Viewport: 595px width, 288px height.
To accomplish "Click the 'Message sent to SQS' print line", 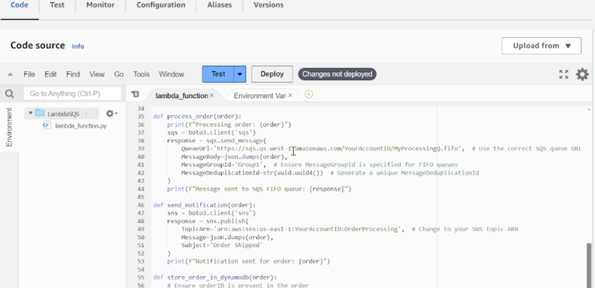I will tap(259, 189).
